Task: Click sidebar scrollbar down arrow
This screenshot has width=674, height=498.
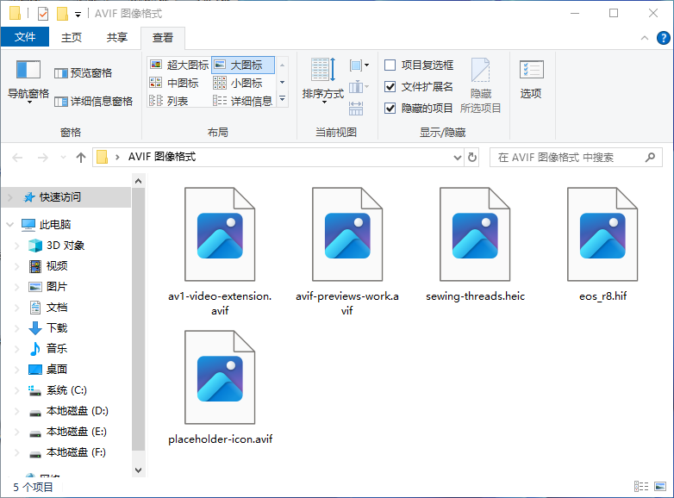Action: (x=139, y=470)
